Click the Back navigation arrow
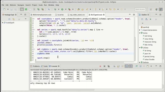The height and width of the screenshot is (92, 165). (x=114, y=9)
